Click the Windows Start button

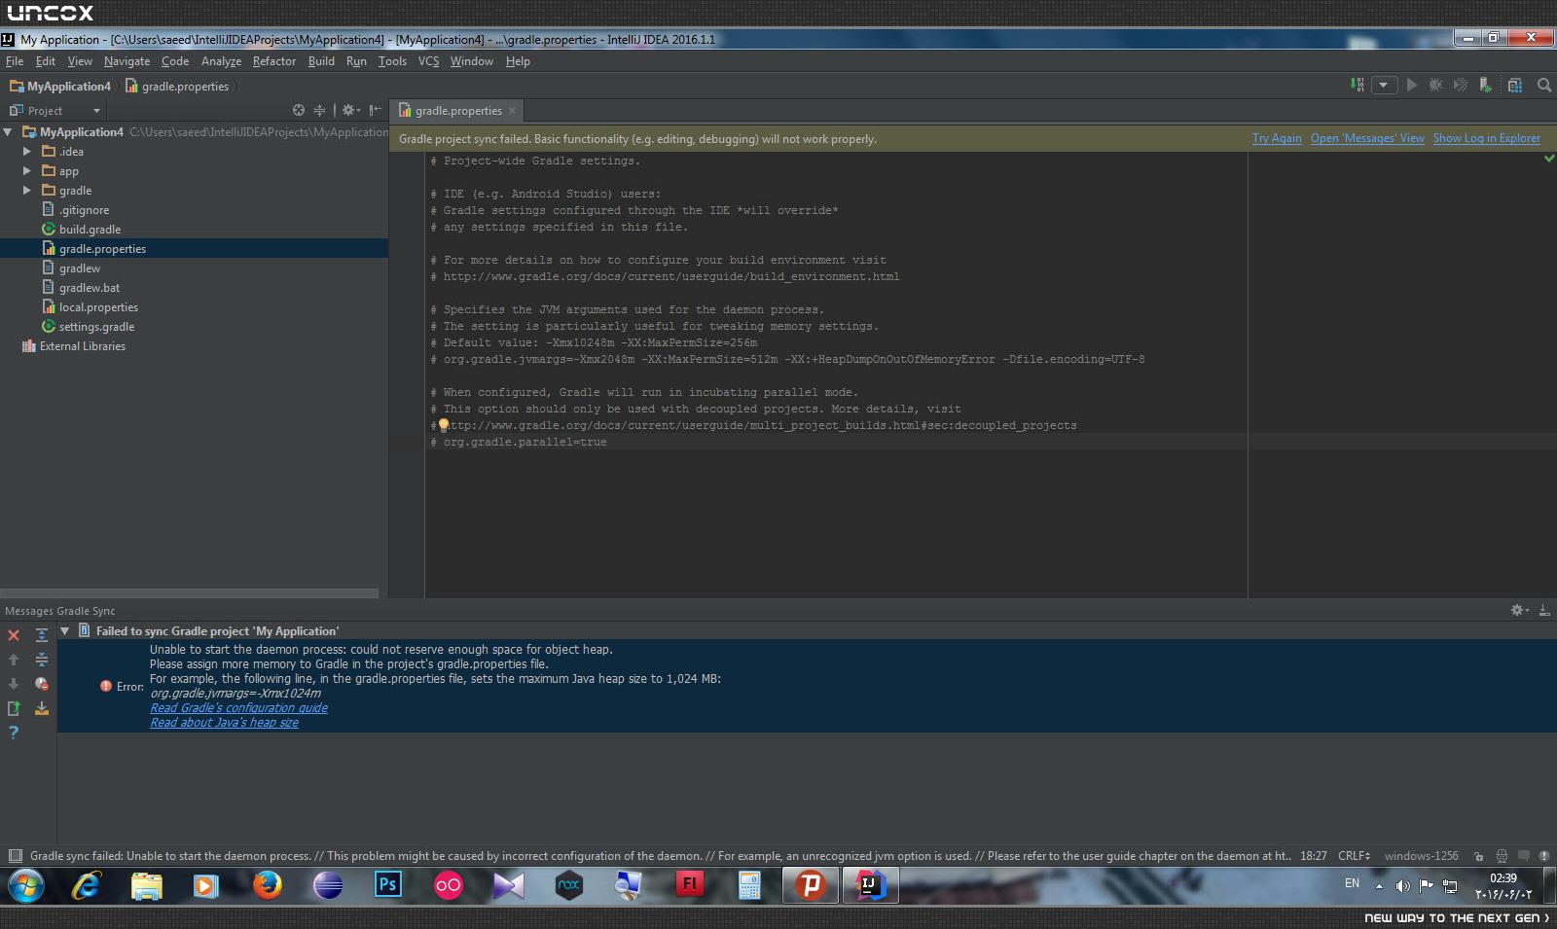coord(25,886)
